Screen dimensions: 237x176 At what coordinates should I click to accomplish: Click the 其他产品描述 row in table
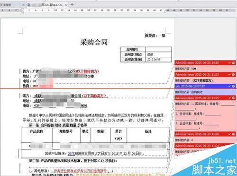click(x=95, y=154)
